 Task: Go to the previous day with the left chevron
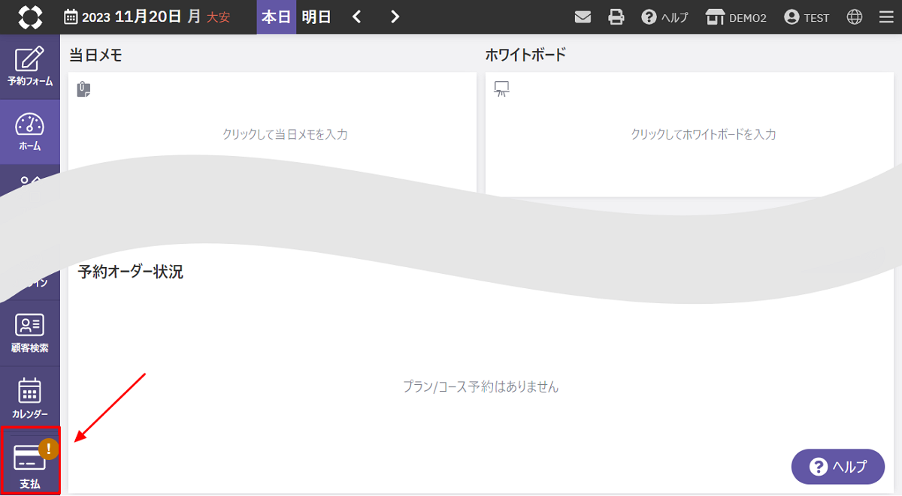(357, 17)
